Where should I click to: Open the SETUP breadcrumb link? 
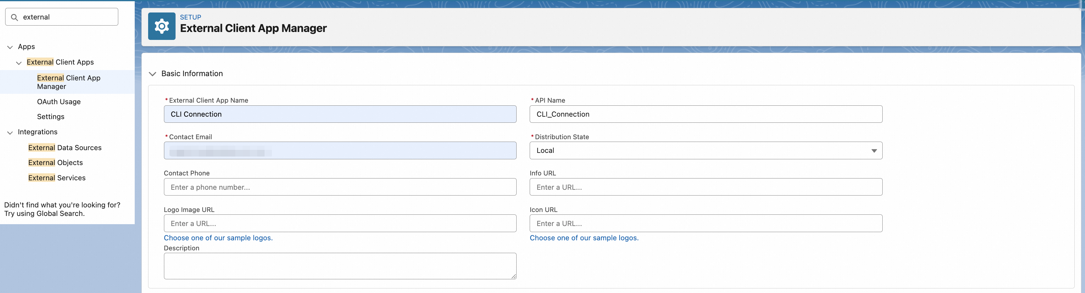pyautogui.click(x=190, y=17)
